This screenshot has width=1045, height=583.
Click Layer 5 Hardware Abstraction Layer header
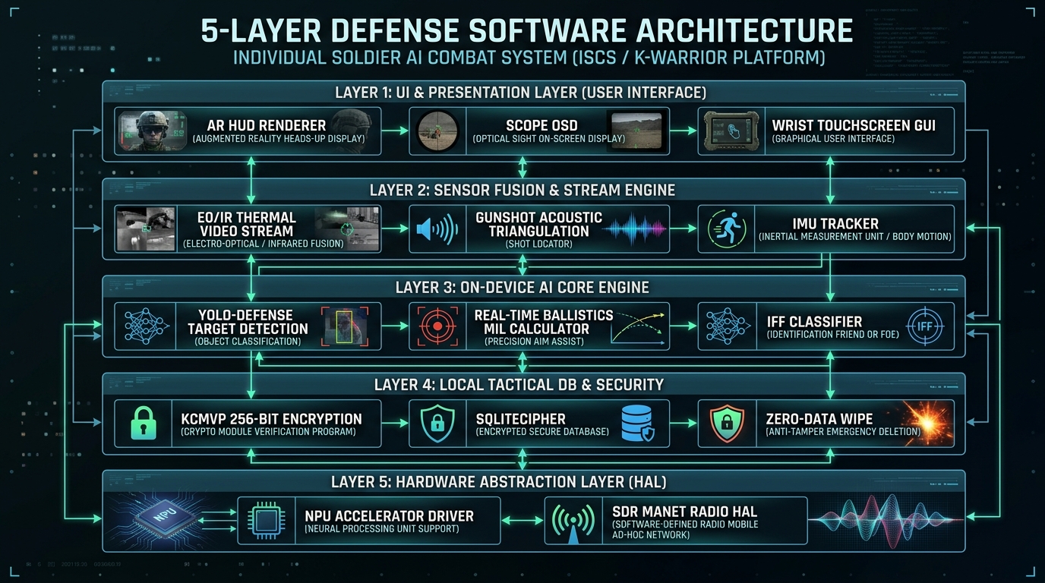tap(522, 482)
